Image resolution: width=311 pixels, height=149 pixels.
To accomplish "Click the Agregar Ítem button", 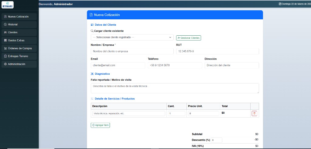I will tap(100, 125).
